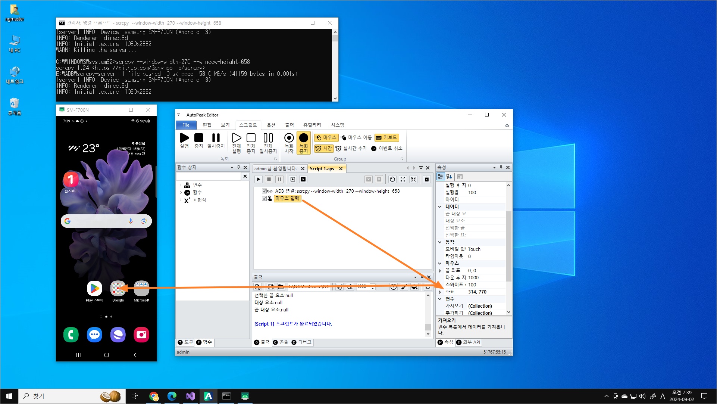Viewport: 717px width, 404px height.
Task: Click the 녹화 중지 record stop icon
Action: pos(304,138)
